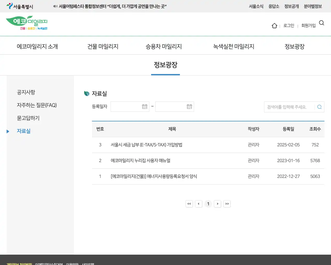331x265 pixels.
Task: Click view count 5768 in table
Action: (315, 161)
